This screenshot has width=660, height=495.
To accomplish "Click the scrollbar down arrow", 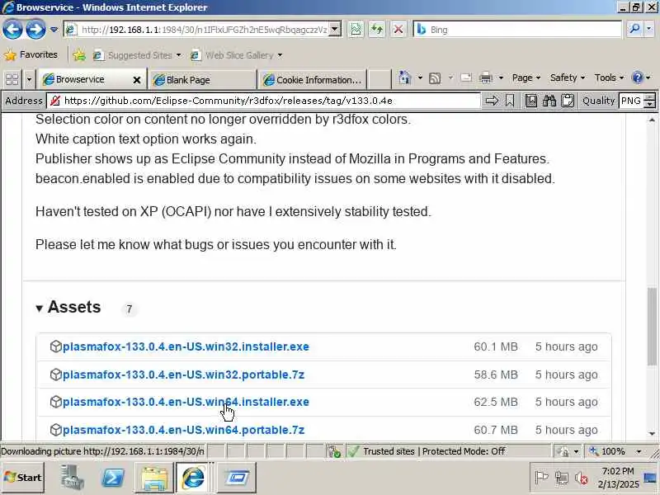I will click(x=652, y=434).
